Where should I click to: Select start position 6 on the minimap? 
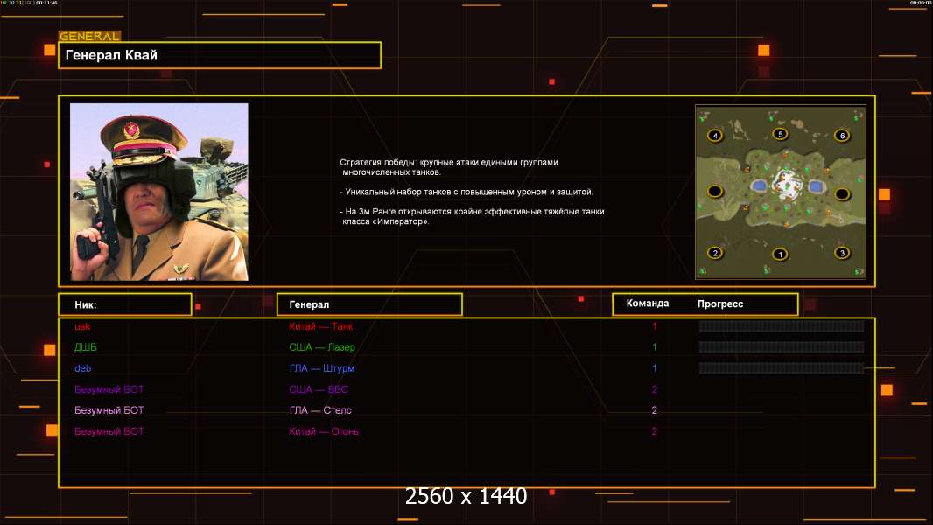(842, 136)
